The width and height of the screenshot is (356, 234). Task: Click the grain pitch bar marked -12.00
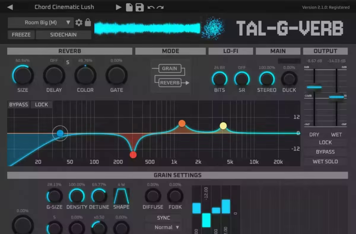click(x=206, y=220)
